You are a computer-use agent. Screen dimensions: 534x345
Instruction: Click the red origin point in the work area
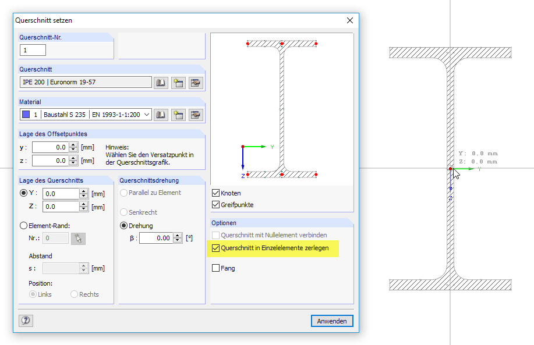pyautogui.click(x=450, y=168)
